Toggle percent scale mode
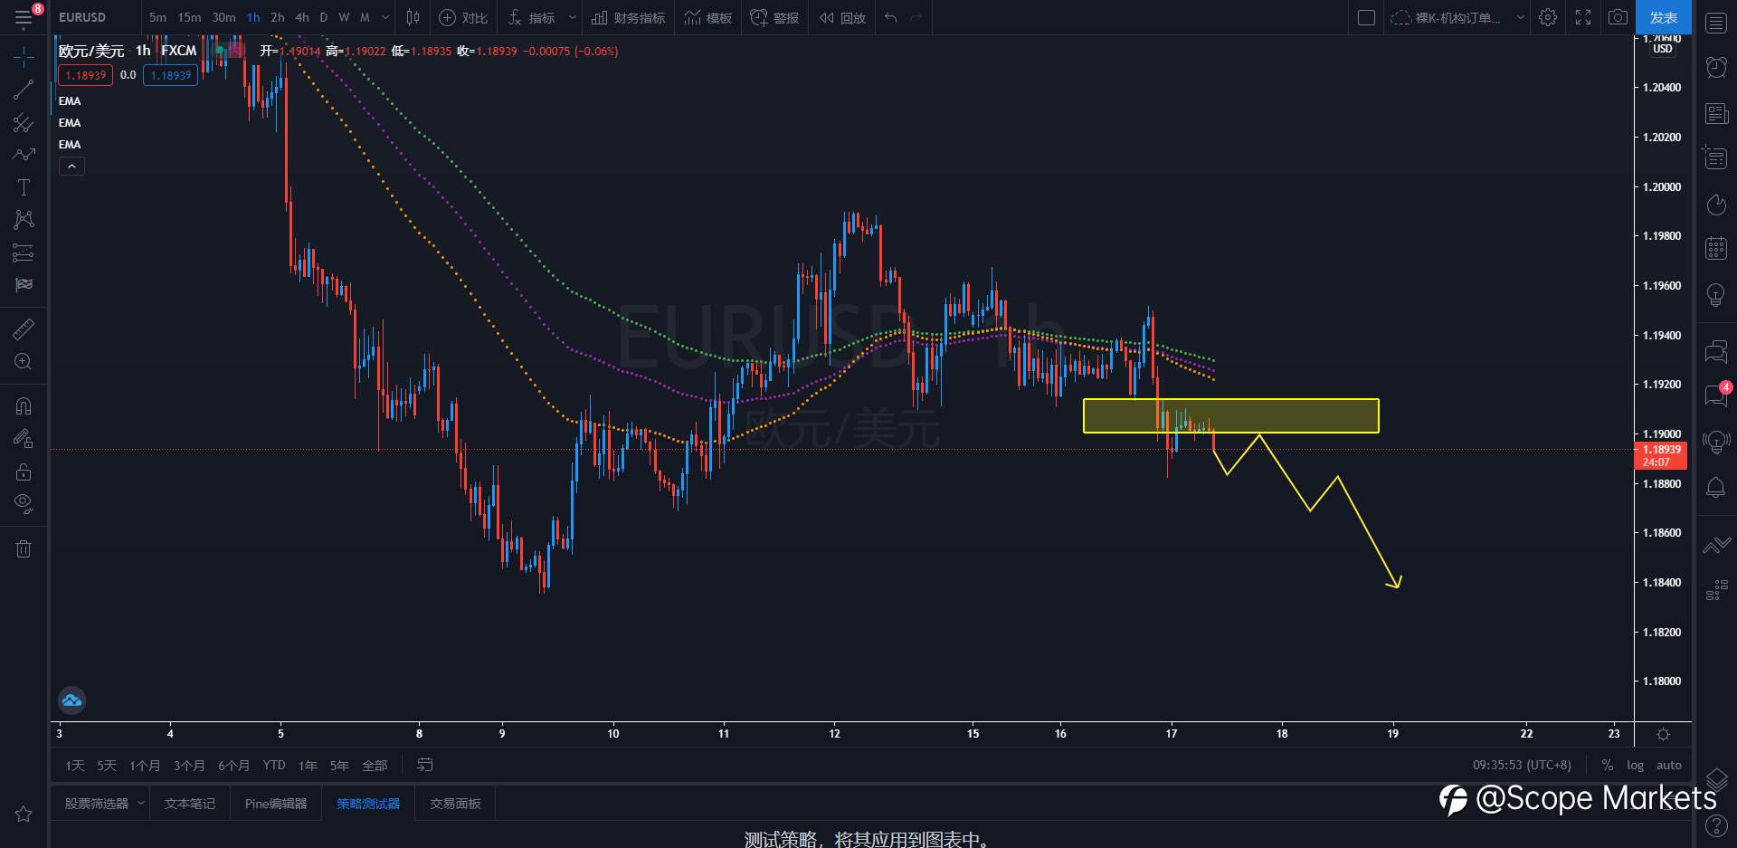The height and width of the screenshot is (848, 1737). tap(1607, 766)
